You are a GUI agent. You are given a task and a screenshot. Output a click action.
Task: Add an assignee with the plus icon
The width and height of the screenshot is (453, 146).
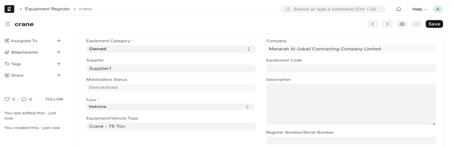[x=59, y=41]
